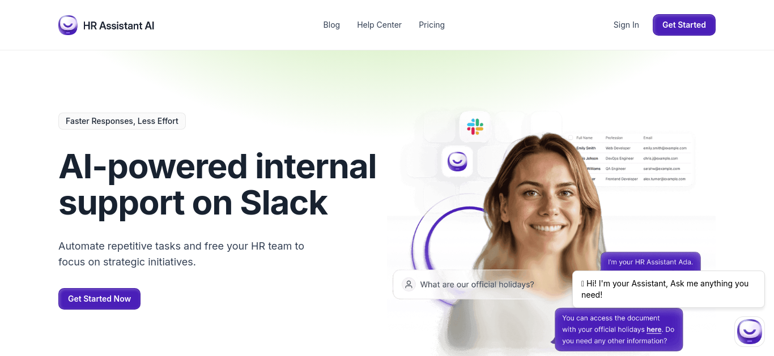Sign In to your account
This screenshot has height=356, width=774.
[x=626, y=25]
